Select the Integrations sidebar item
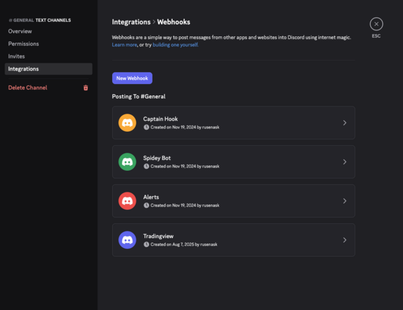 (48, 69)
